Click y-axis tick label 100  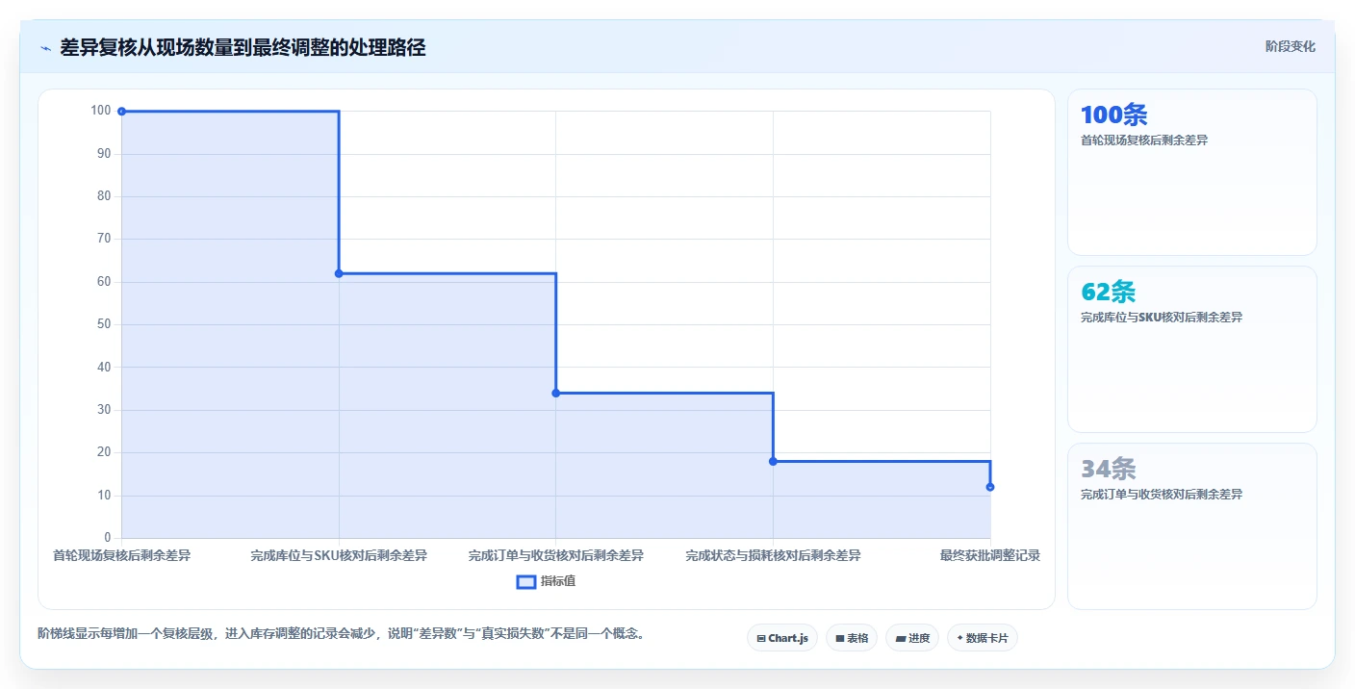101,111
